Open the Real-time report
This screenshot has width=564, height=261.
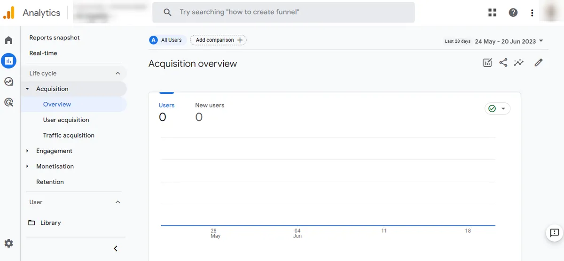[43, 53]
